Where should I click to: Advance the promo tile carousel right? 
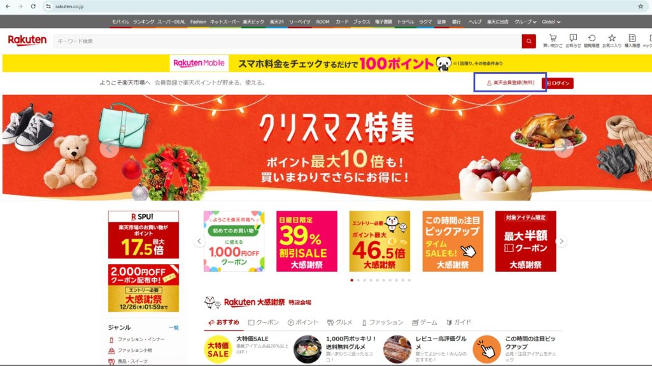tap(562, 241)
